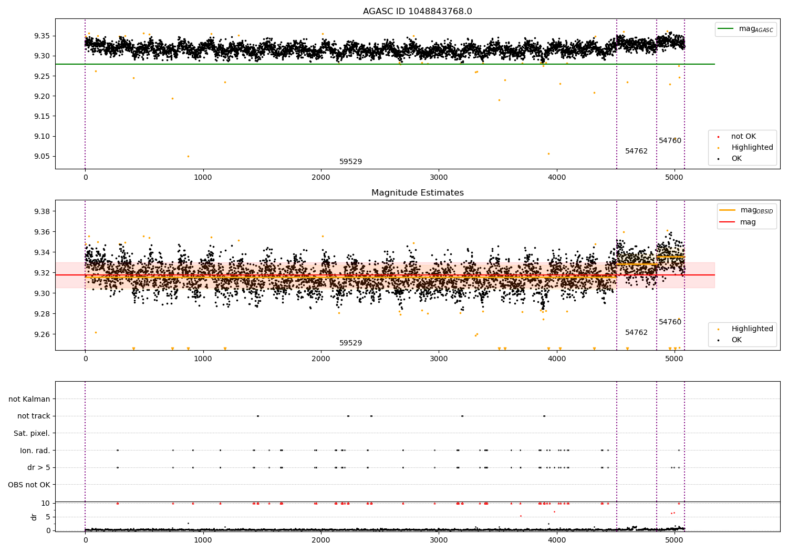Image resolution: width=788 pixels, height=552 pixels.
Task: Click the 9.38 y-axis tick label
Action: 42,211
